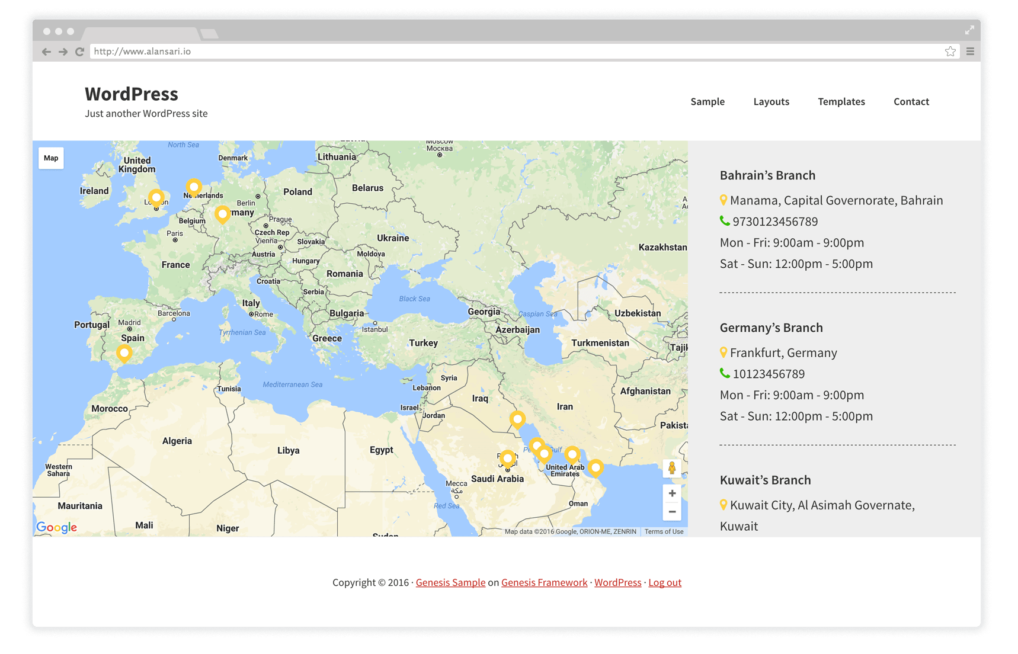
Task: Click the bookmark star in the address bar
Action: tap(950, 52)
